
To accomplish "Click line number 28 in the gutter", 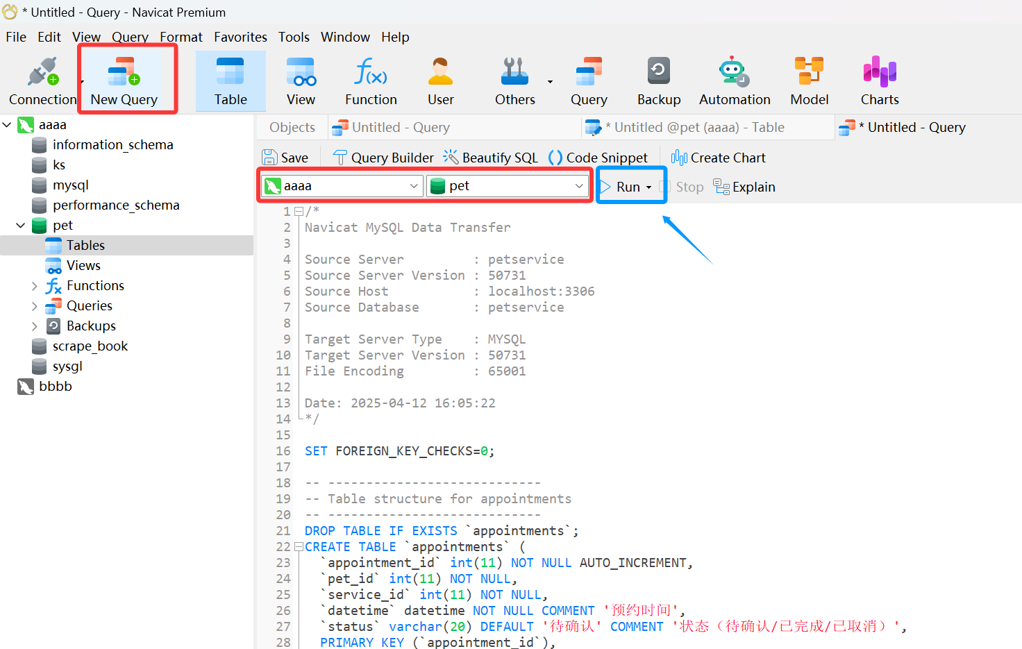I will 283,643.
